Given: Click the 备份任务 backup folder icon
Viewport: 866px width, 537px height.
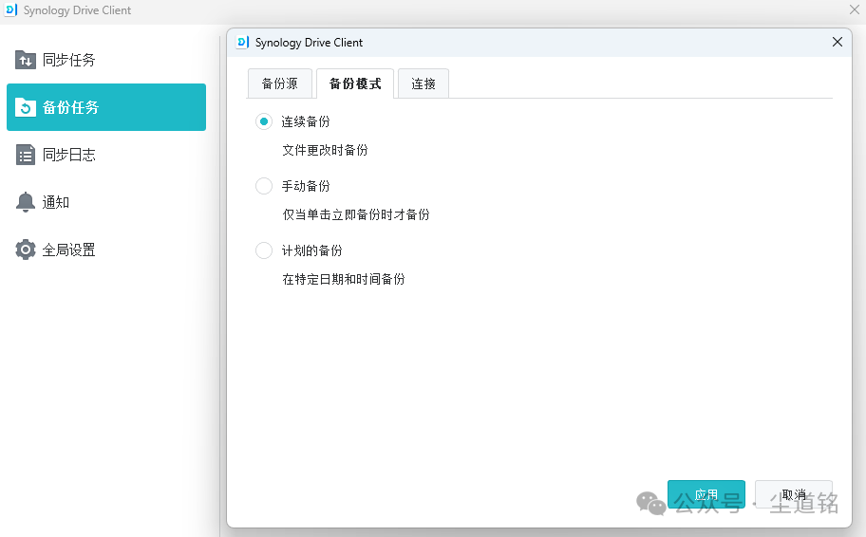Looking at the screenshot, I should pos(26,107).
